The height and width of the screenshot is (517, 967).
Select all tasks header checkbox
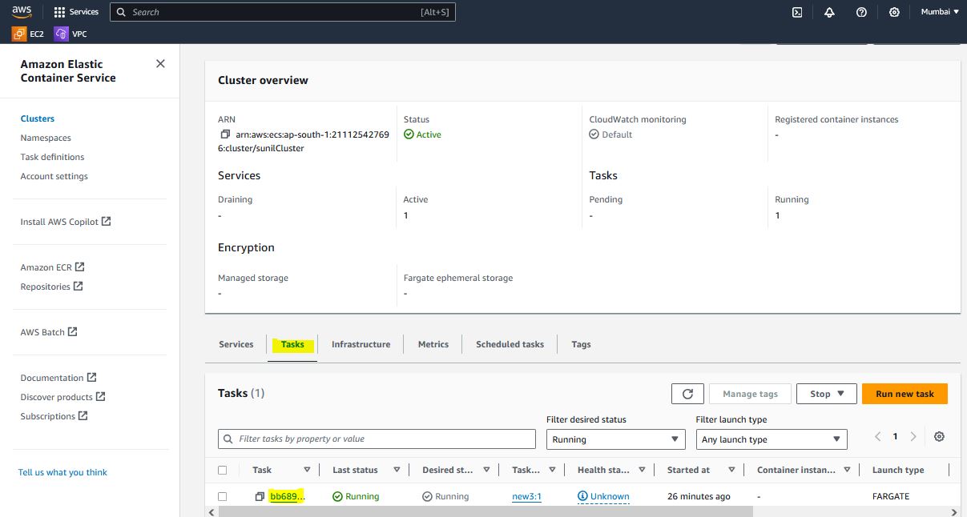tap(223, 471)
